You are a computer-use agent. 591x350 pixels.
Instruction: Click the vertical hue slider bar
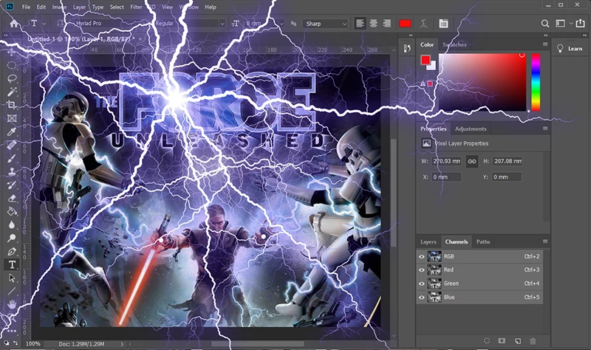(x=536, y=82)
